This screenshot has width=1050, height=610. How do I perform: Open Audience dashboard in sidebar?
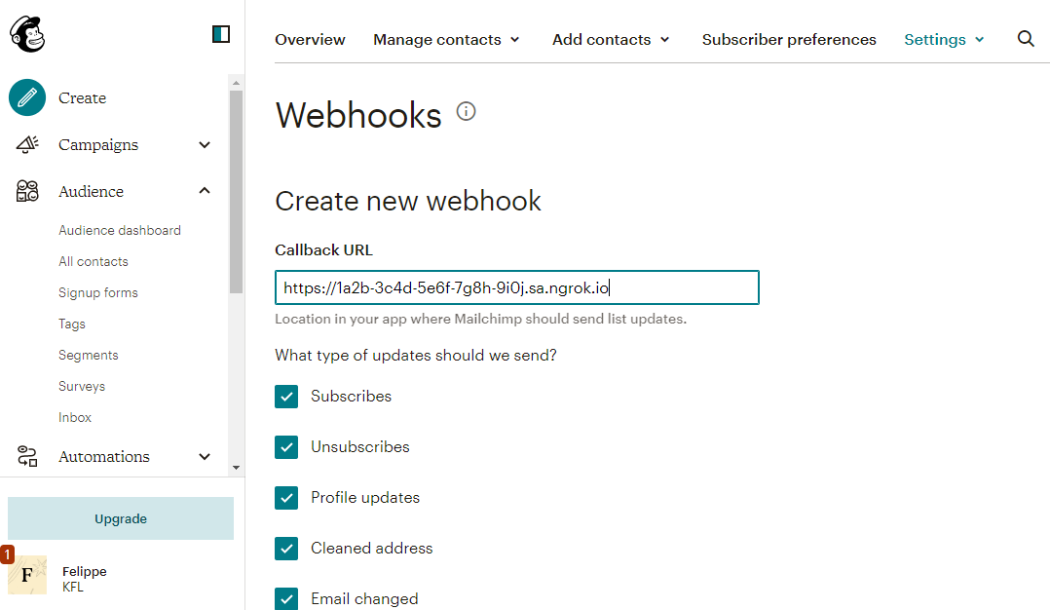point(120,230)
